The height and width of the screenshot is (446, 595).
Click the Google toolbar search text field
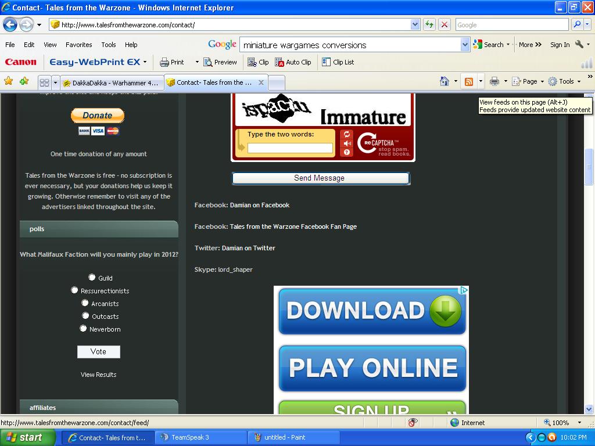(350, 45)
